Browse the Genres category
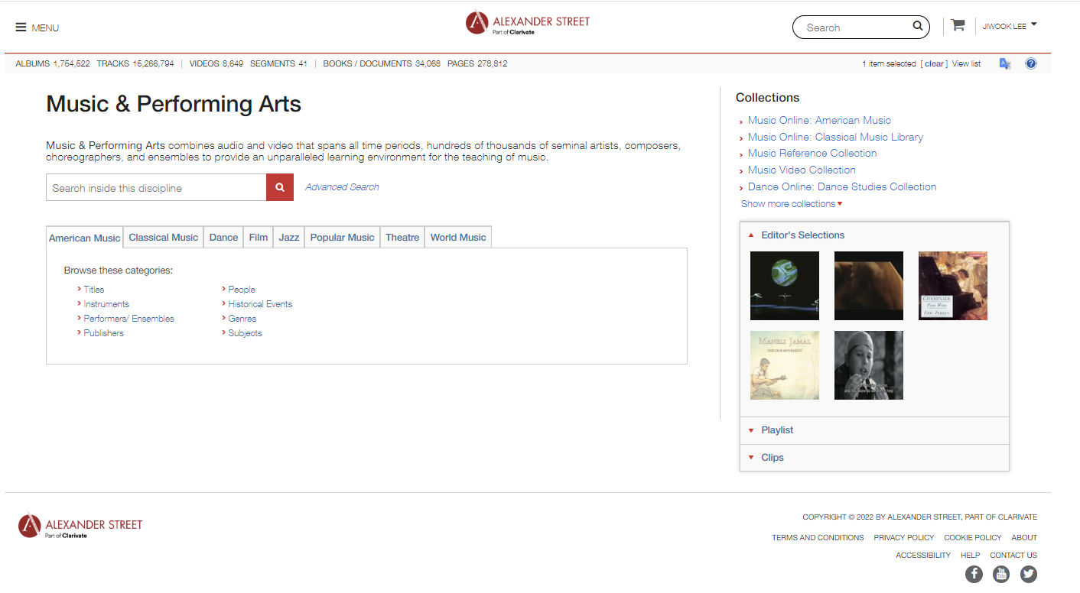This screenshot has width=1080, height=593. click(242, 319)
